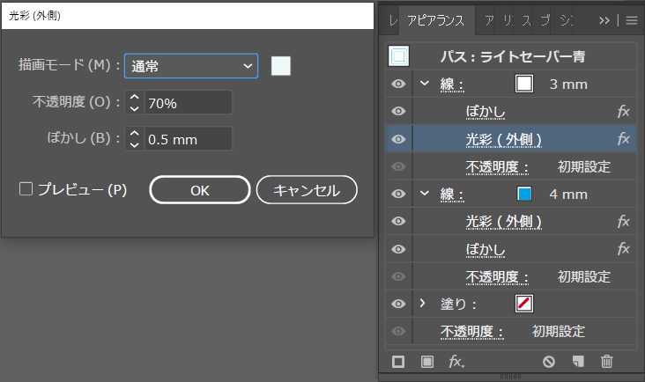The height and width of the screenshot is (382, 645).
Task: Open the Appearance panel hamburger menu
Action: point(632,20)
